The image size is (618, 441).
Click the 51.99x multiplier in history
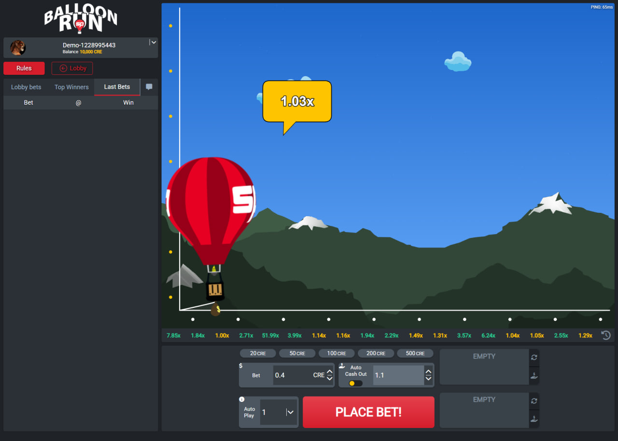click(x=270, y=335)
